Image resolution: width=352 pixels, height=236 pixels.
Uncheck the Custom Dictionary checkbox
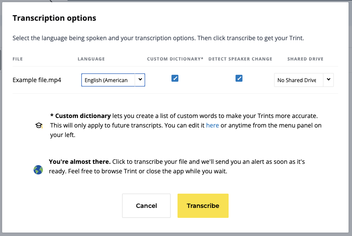coord(175,78)
